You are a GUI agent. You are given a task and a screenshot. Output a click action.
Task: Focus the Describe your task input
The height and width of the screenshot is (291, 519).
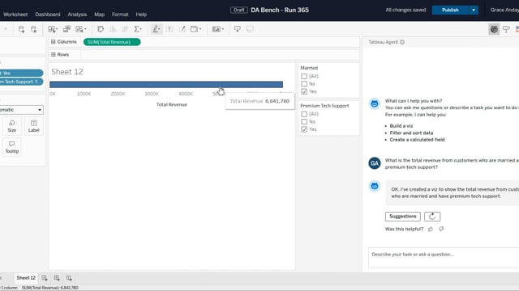coord(444,258)
